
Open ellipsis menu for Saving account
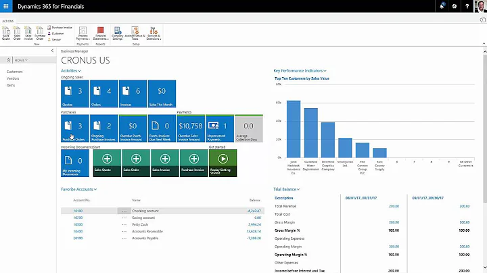[x=124, y=218]
